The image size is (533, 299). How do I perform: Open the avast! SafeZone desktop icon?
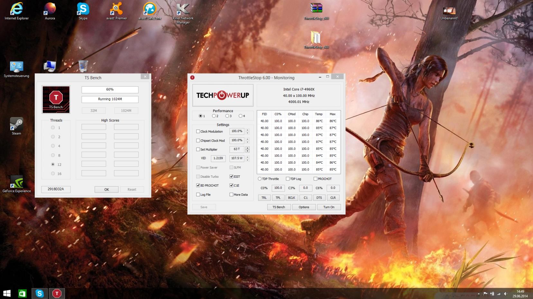tap(150, 11)
